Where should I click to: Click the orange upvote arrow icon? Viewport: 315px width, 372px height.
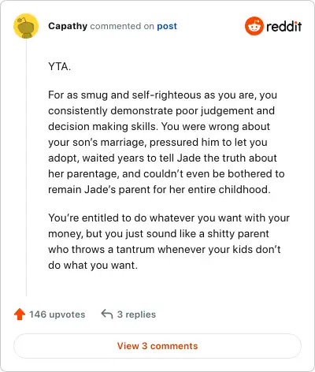point(20,314)
